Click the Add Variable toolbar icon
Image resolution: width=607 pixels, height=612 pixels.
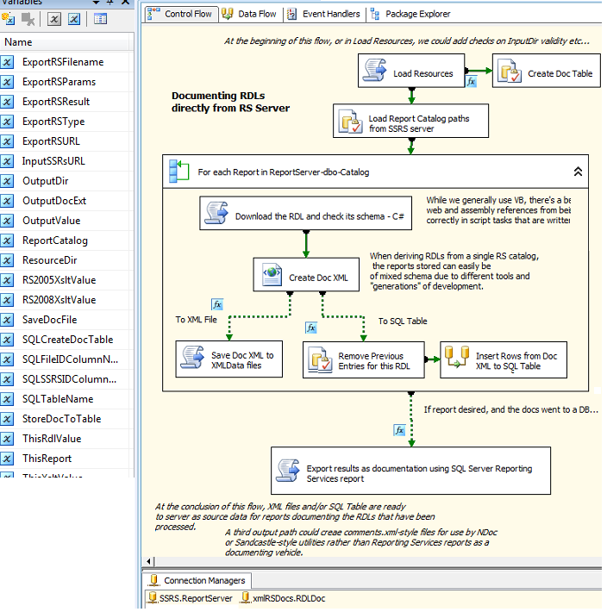coord(9,19)
